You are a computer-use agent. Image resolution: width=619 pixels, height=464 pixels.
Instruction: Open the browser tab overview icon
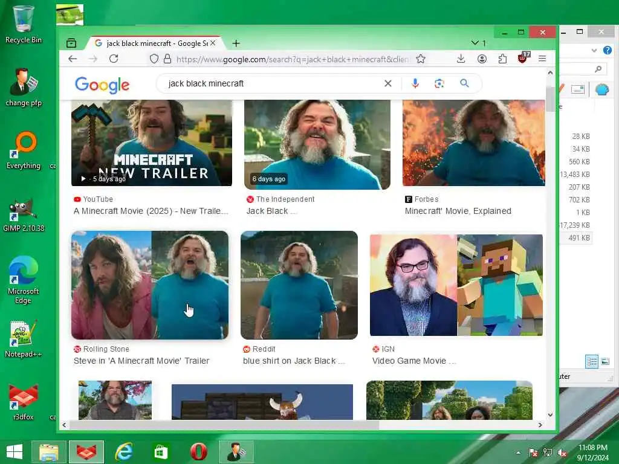(x=71, y=43)
